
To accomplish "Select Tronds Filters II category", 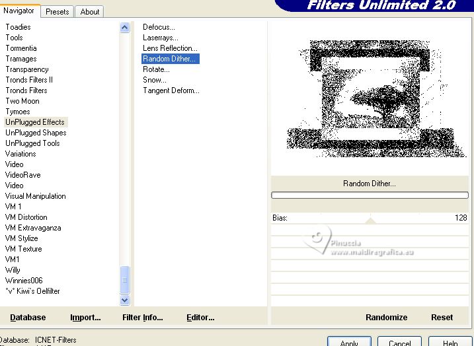I will [x=29, y=80].
